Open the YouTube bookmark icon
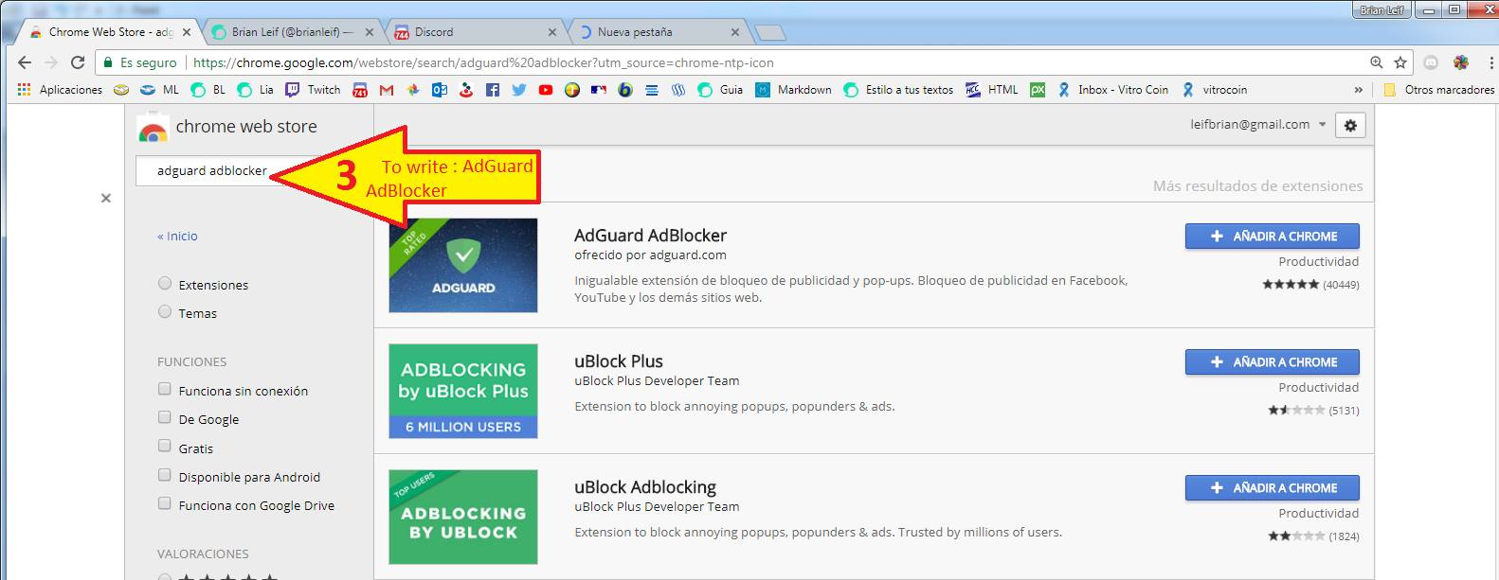 pyautogui.click(x=546, y=90)
